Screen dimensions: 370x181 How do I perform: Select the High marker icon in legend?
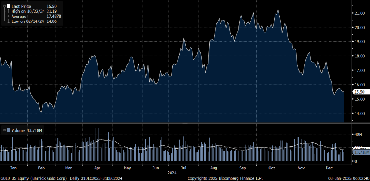tap(8, 12)
